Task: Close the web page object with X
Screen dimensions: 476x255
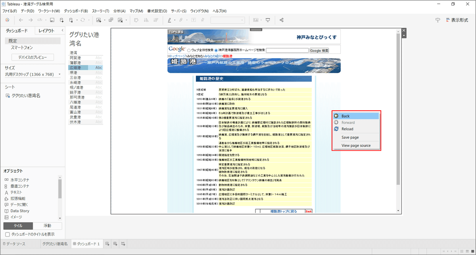Action: point(404,30)
